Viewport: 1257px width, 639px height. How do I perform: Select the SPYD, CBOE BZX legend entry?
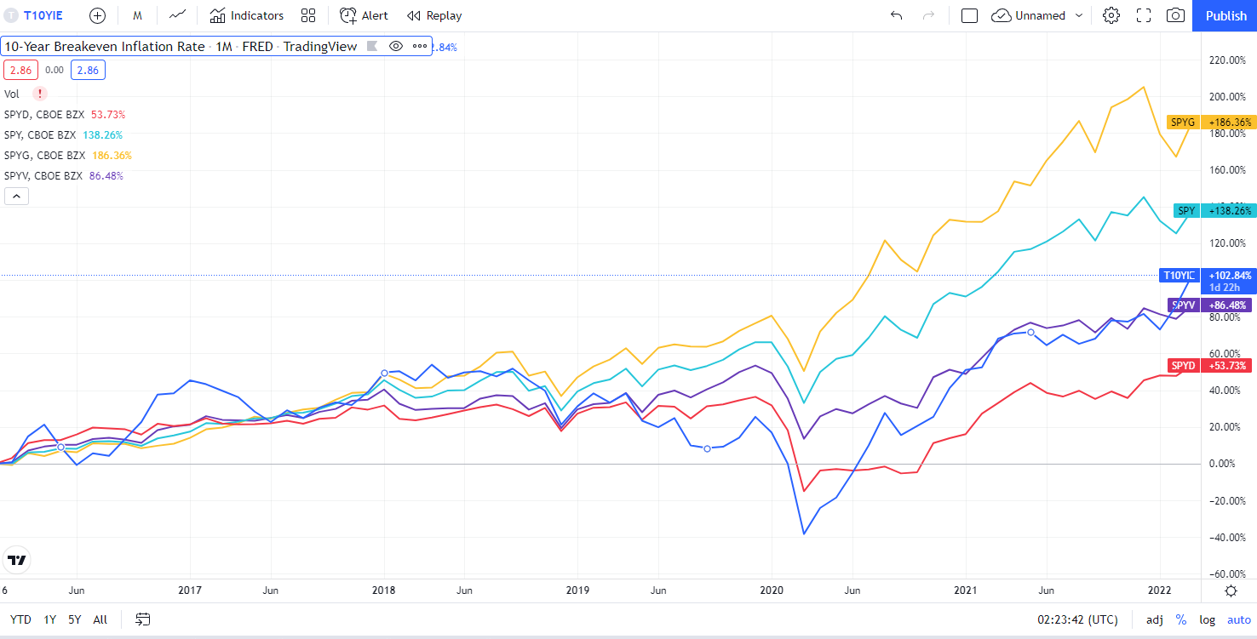point(44,115)
